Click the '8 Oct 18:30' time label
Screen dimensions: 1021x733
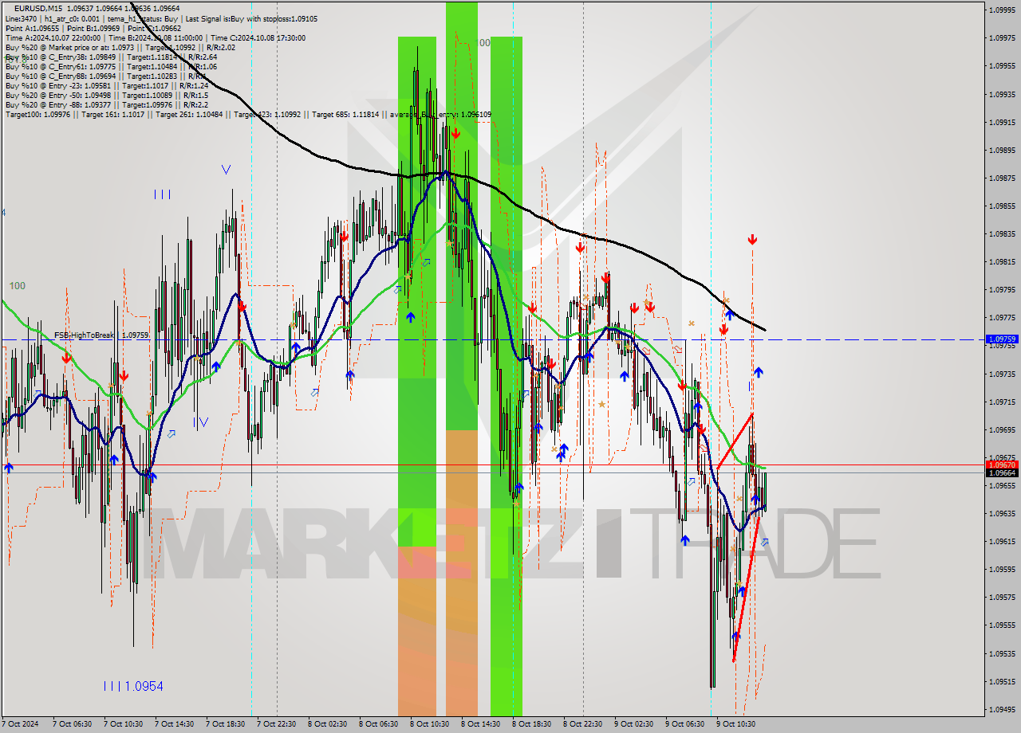[531, 724]
